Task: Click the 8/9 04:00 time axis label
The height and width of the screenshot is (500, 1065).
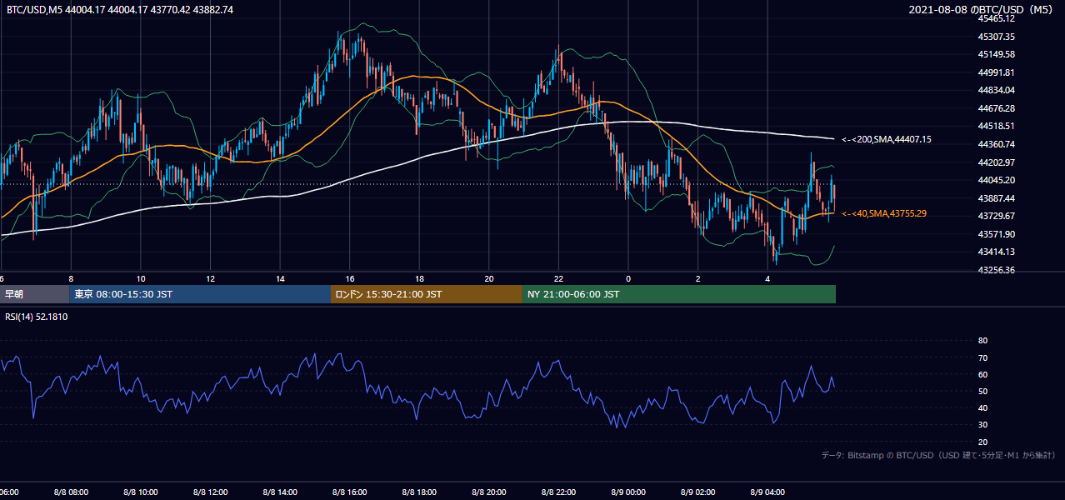Action: (x=769, y=492)
